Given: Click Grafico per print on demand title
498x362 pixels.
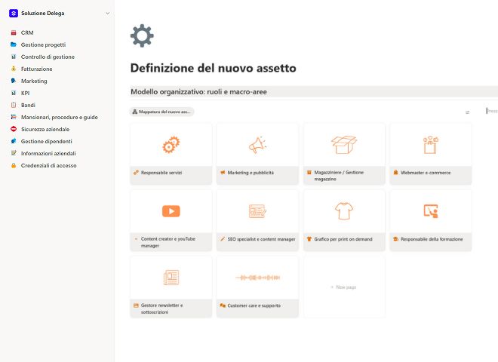Looking at the screenshot, I should click(343, 239).
